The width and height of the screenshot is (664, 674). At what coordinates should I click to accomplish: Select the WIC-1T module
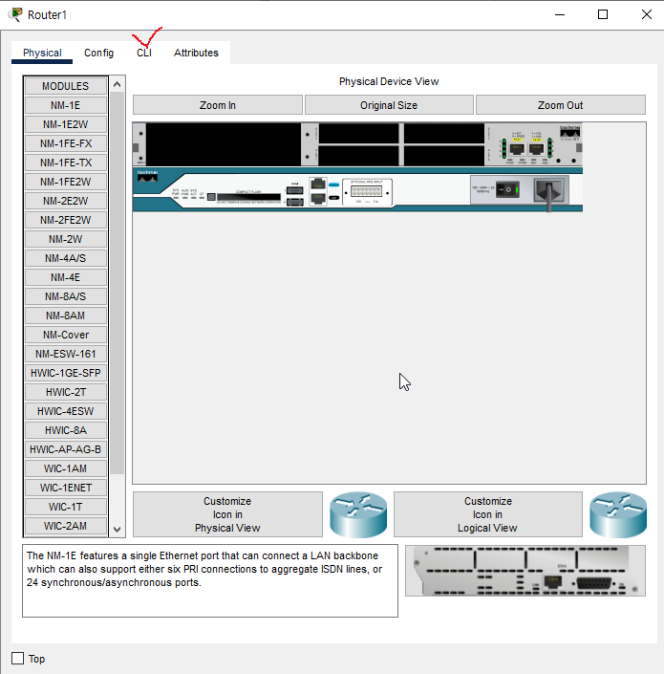pyautogui.click(x=66, y=507)
